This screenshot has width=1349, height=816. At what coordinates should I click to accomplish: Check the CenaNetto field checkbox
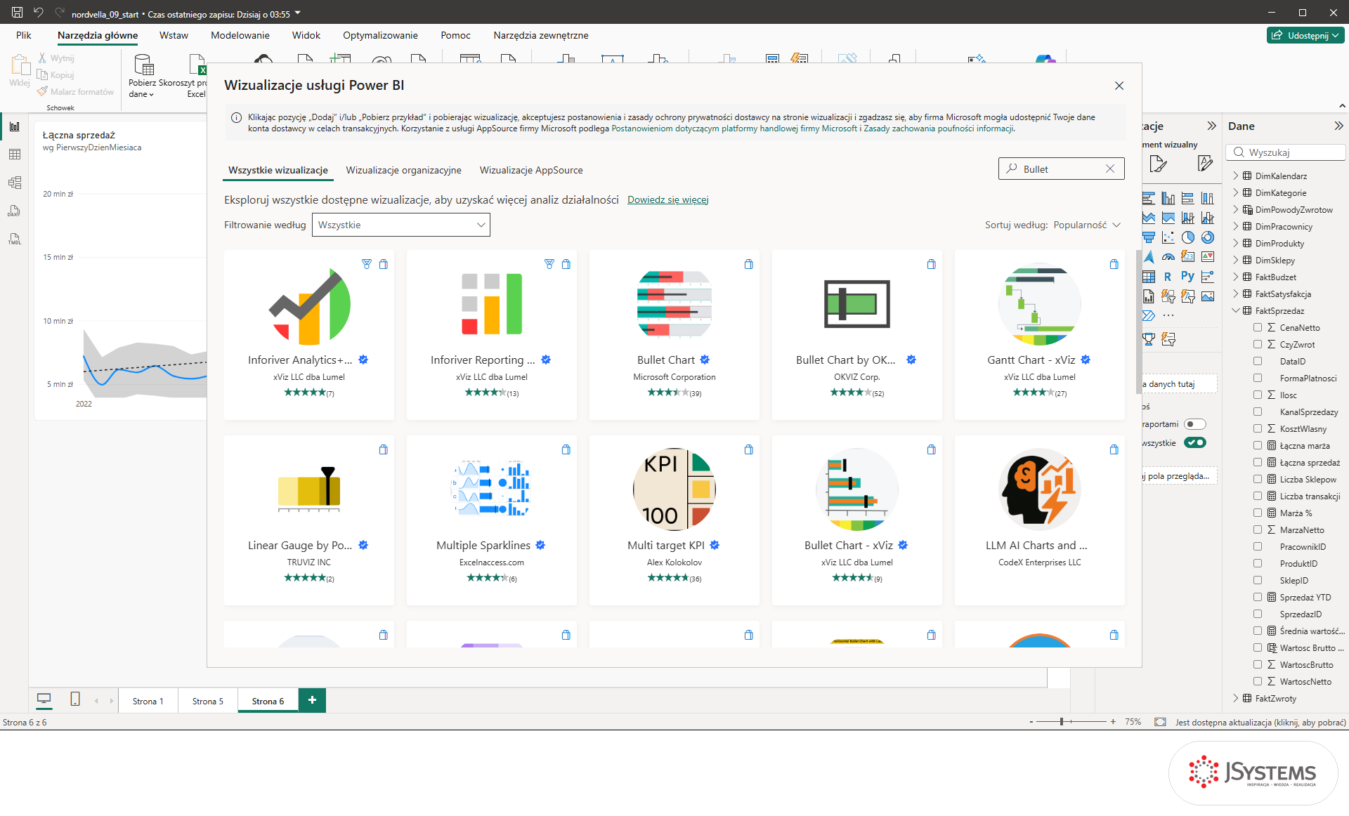(x=1258, y=327)
